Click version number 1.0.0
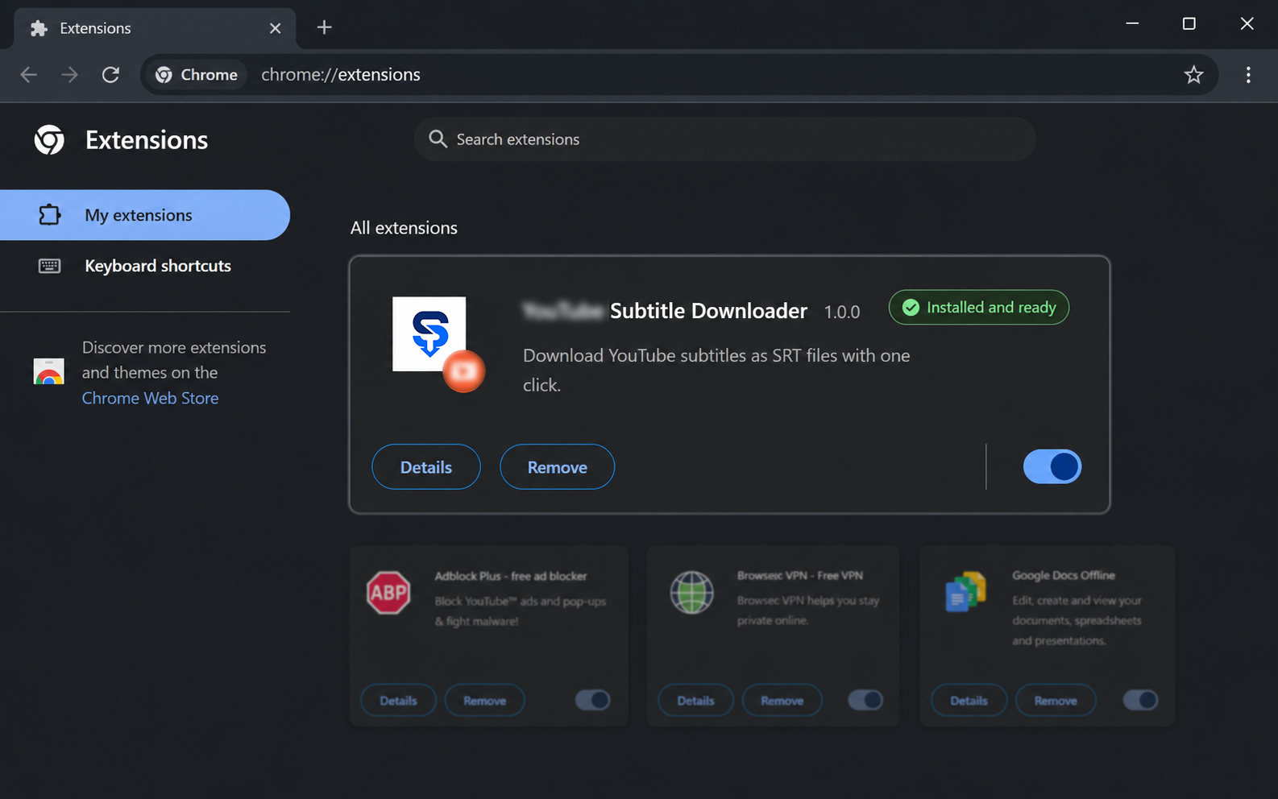Viewport: 1278px width, 799px height. coord(842,312)
